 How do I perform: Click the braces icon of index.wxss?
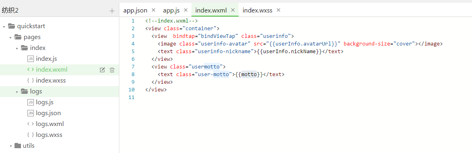(30, 81)
